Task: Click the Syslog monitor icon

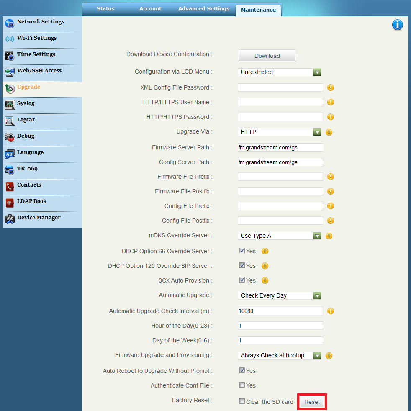Action: point(10,105)
